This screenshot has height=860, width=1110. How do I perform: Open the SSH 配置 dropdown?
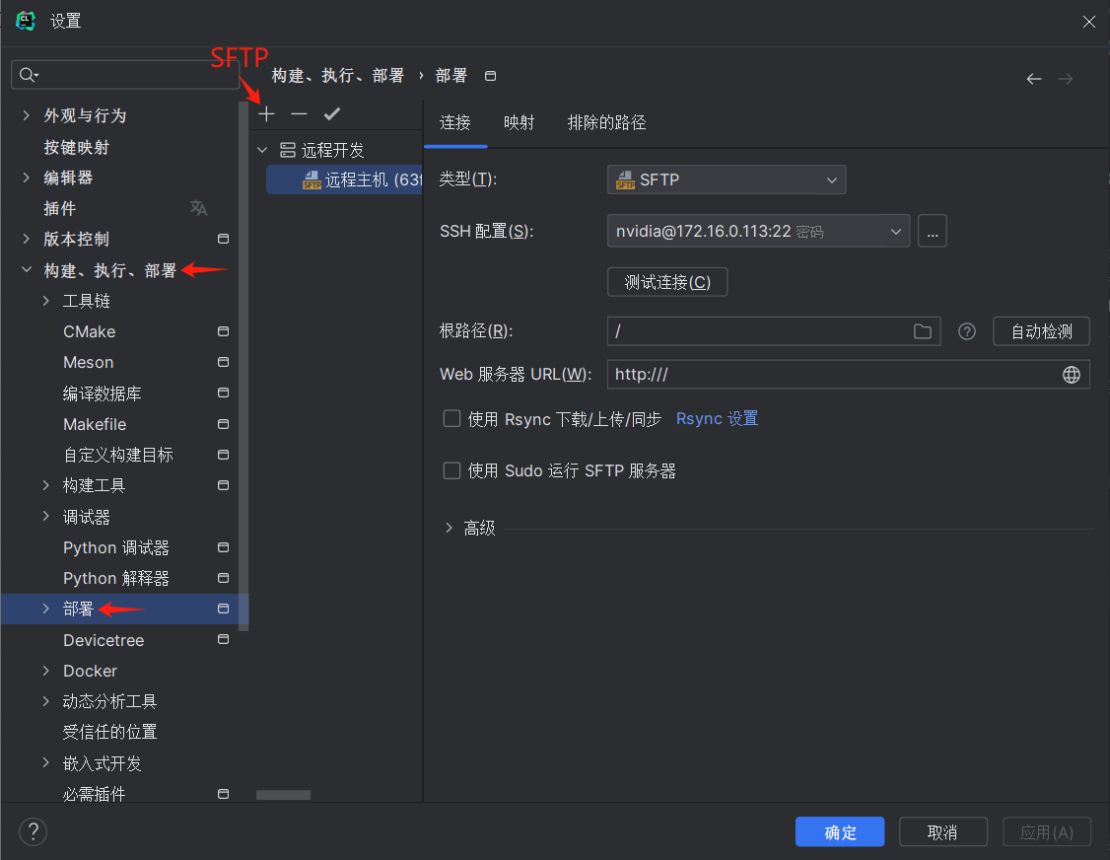tap(758, 231)
